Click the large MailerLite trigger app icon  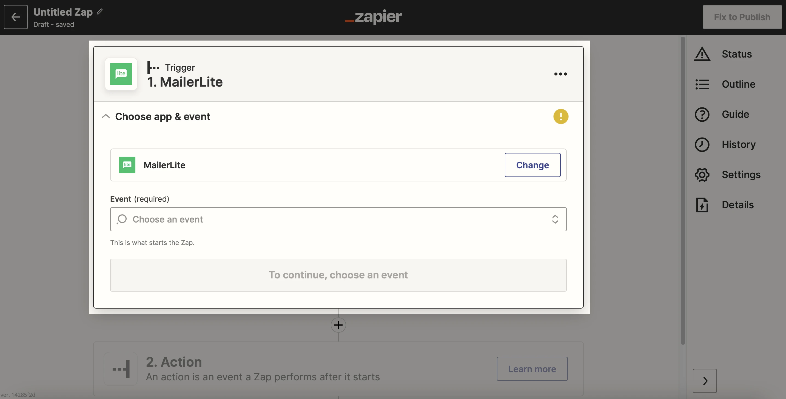(121, 74)
